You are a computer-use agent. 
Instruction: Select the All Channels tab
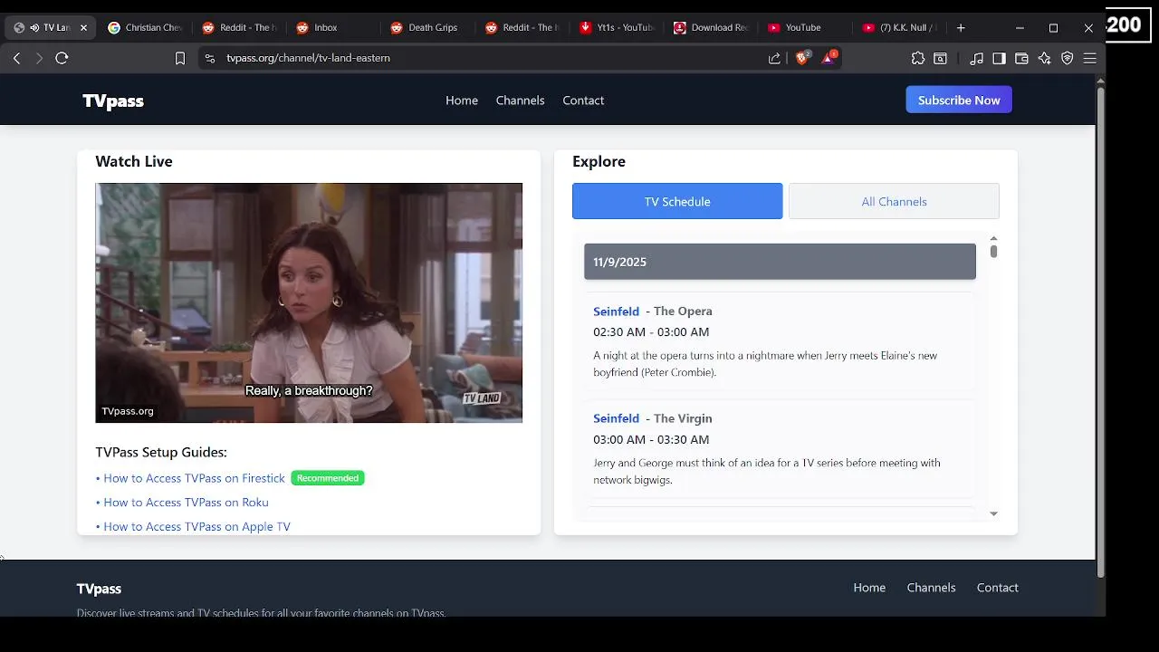[894, 201]
